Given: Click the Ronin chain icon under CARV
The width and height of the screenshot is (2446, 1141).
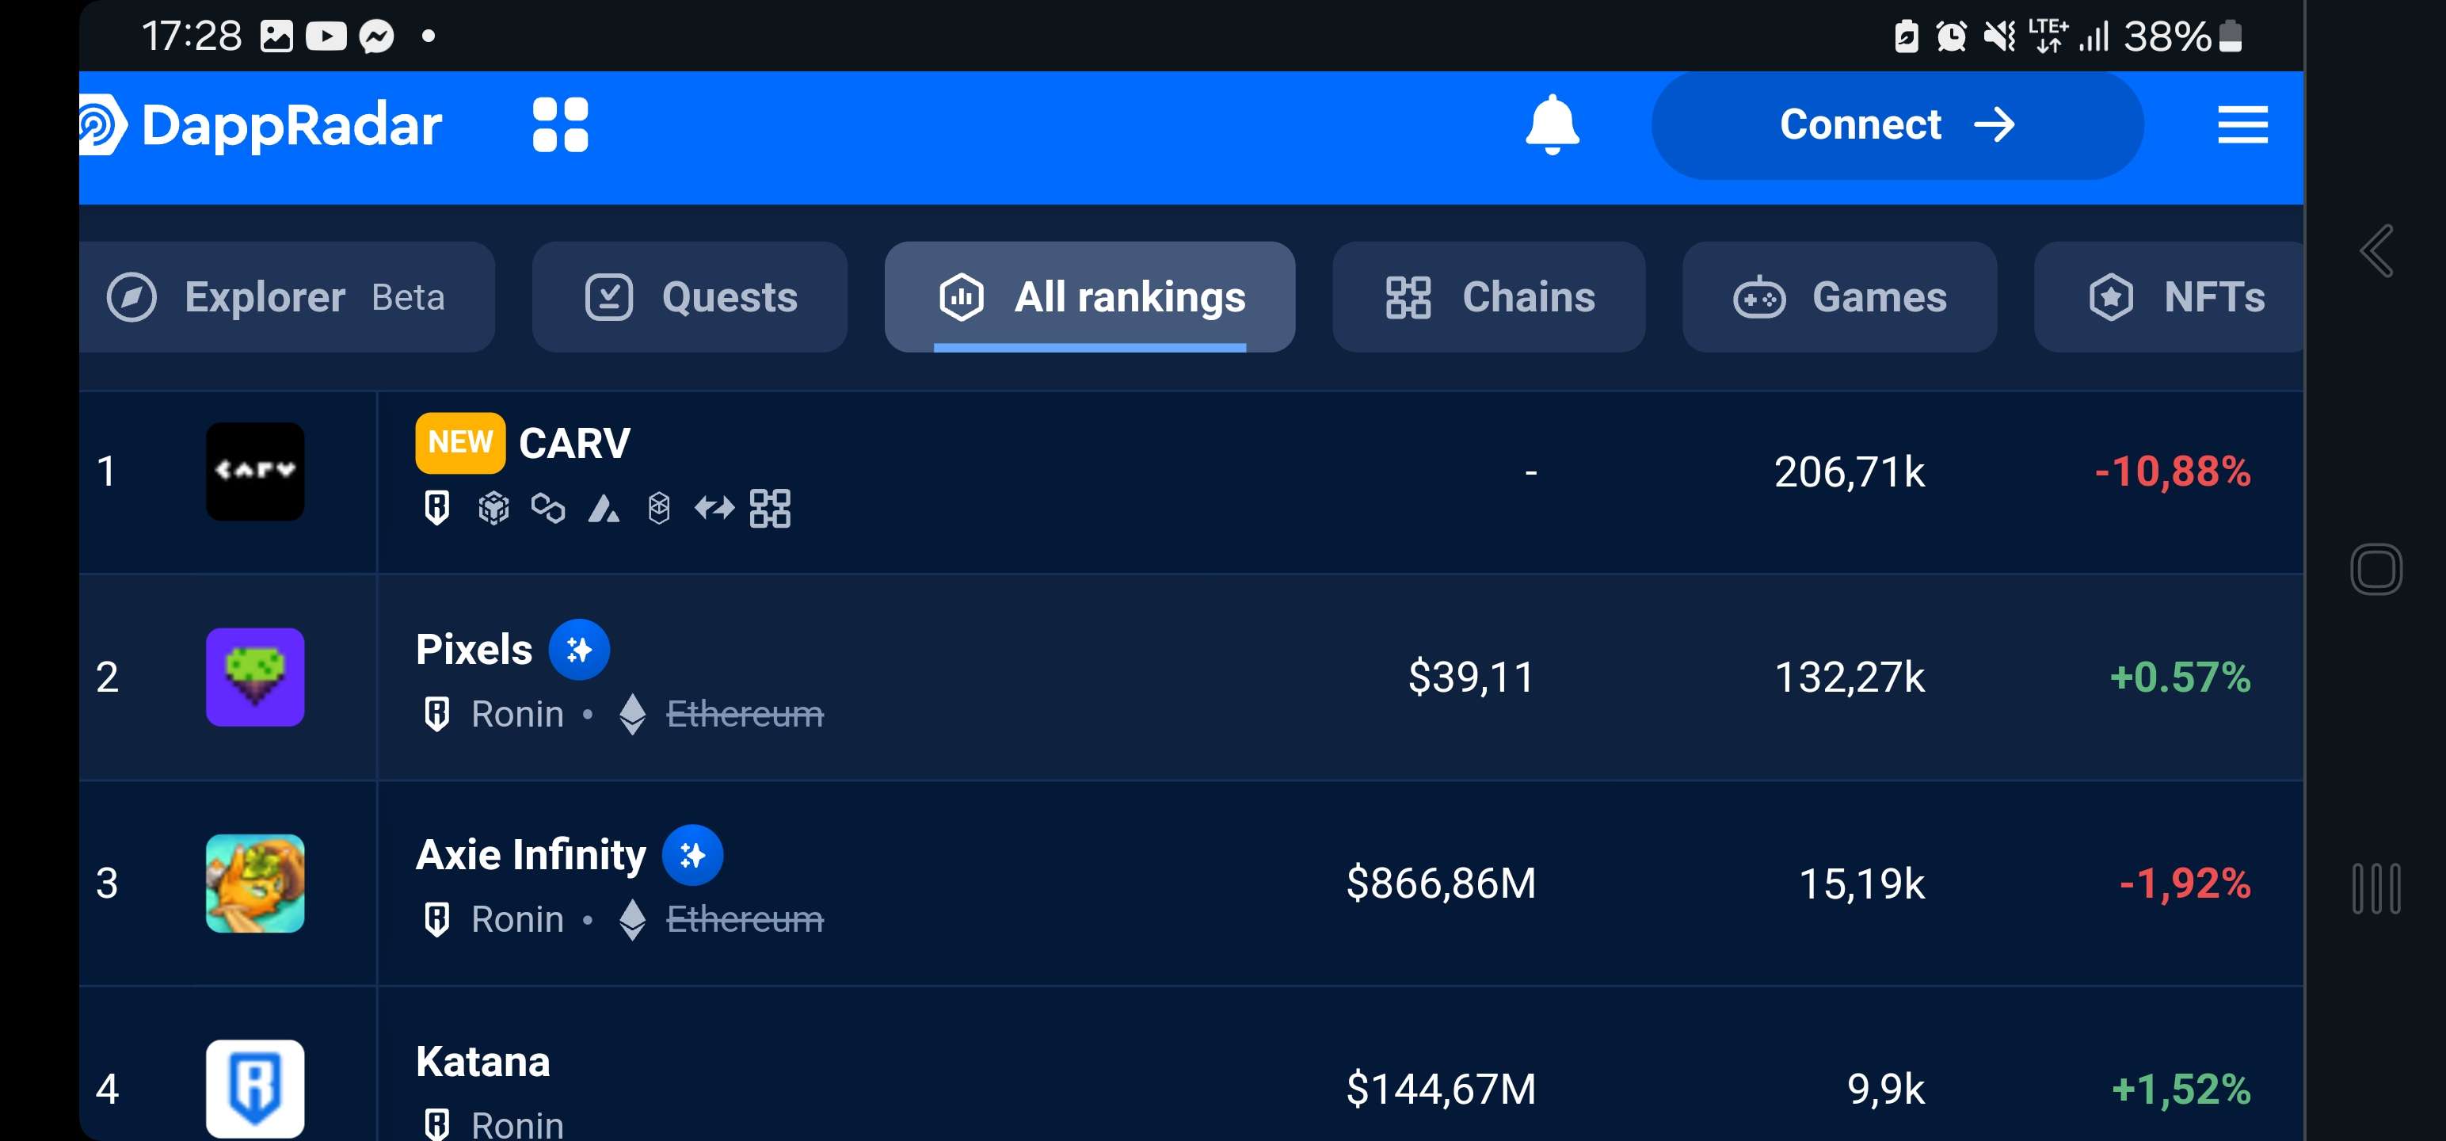Looking at the screenshot, I should 436,508.
